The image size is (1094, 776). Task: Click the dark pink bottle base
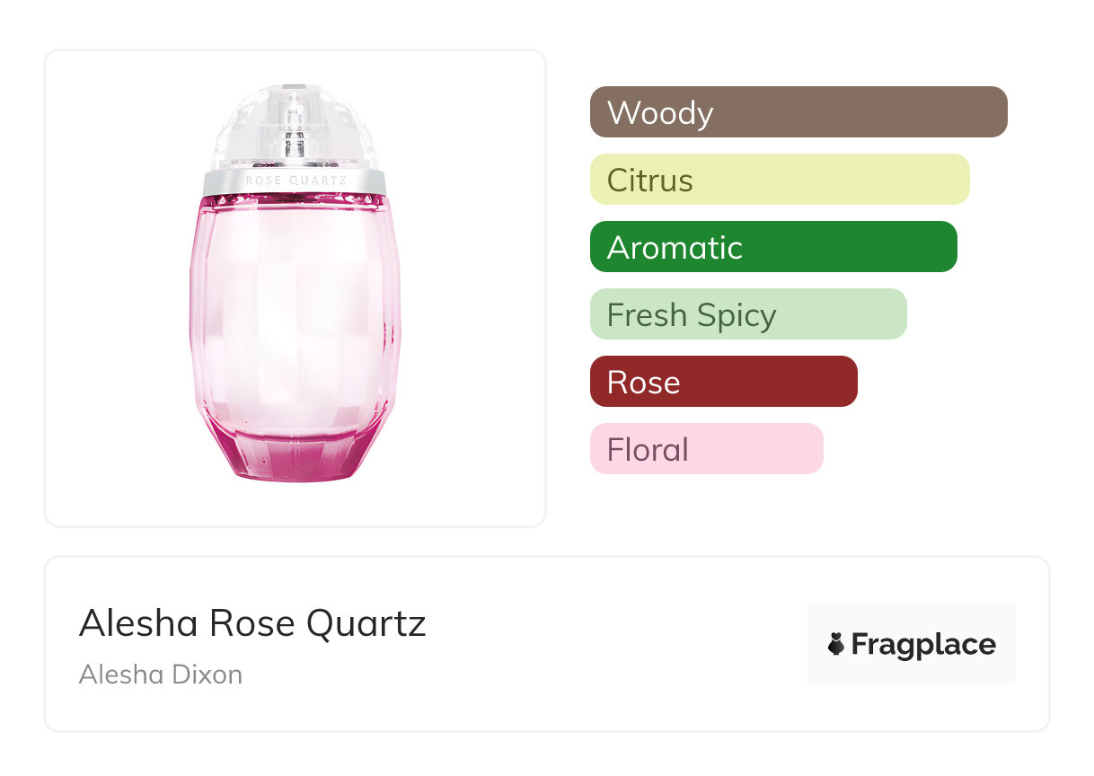click(296, 458)
